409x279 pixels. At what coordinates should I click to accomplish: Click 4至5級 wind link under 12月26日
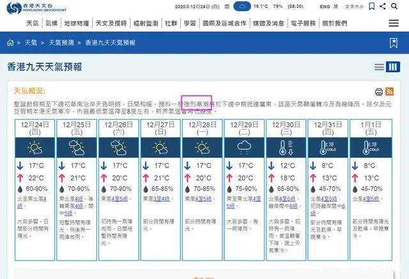(x=120, y=199)
